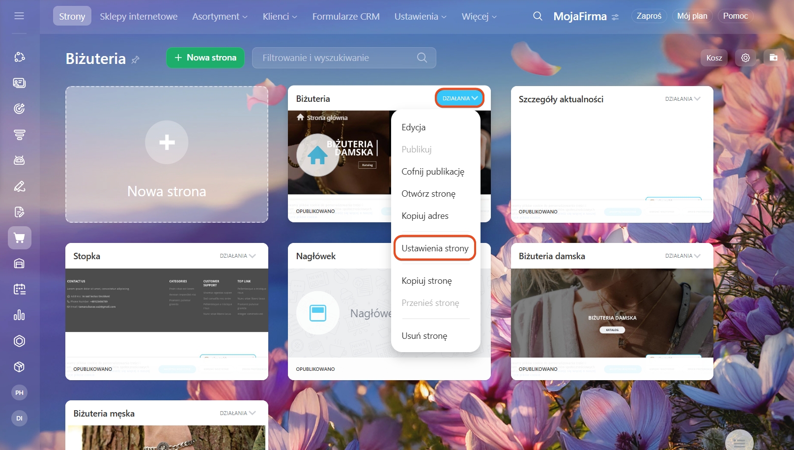Open the hamburger menu in the sidebar
Screen dimensions: 794x450
click(x=19, y=16)
